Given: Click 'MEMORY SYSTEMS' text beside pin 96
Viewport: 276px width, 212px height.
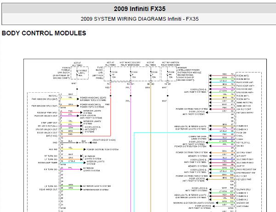Looking at the screenshot, I should point(197,156).
